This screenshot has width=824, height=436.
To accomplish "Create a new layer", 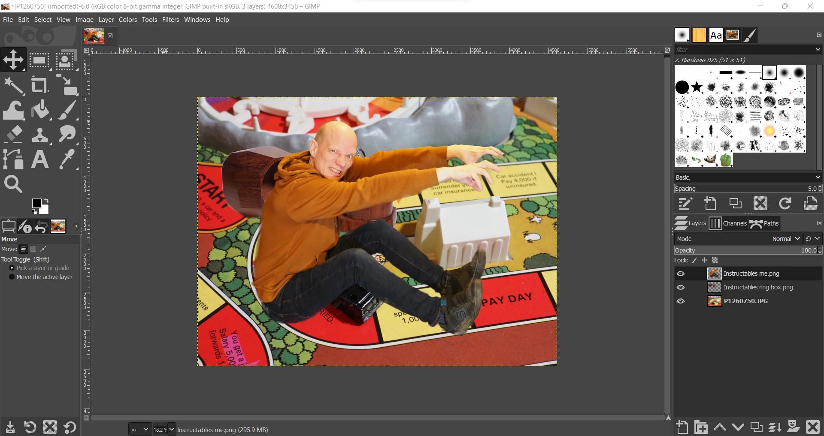I will tap(682, 427).
